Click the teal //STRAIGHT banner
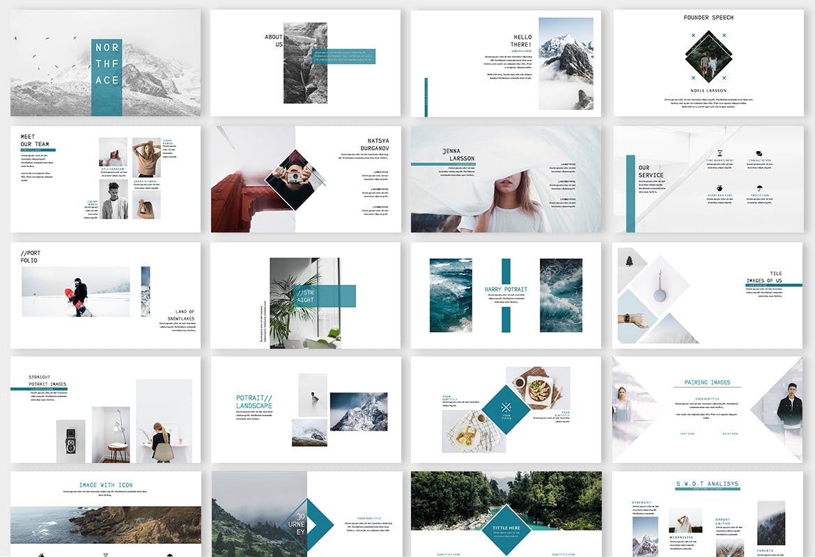 point(324,296)
